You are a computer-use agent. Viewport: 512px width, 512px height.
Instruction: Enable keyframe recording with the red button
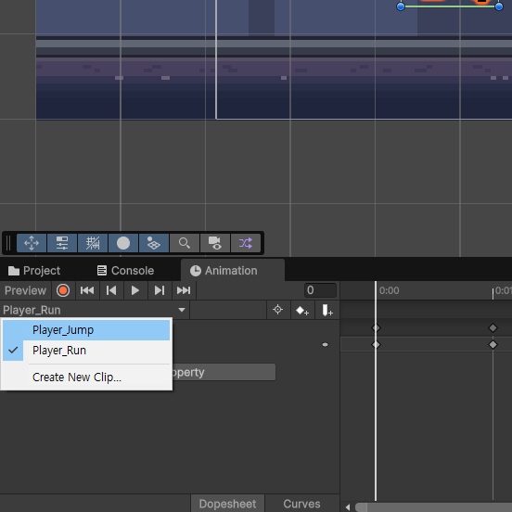pyautogui.click(x=63, y=290)
